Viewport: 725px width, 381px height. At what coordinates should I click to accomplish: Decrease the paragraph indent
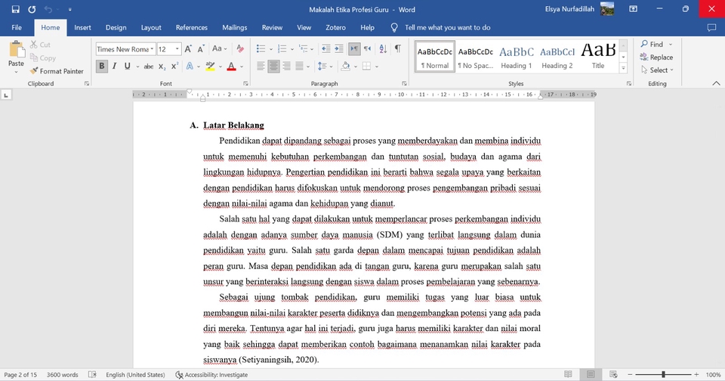pyautogui.click(x=326, y=48)
